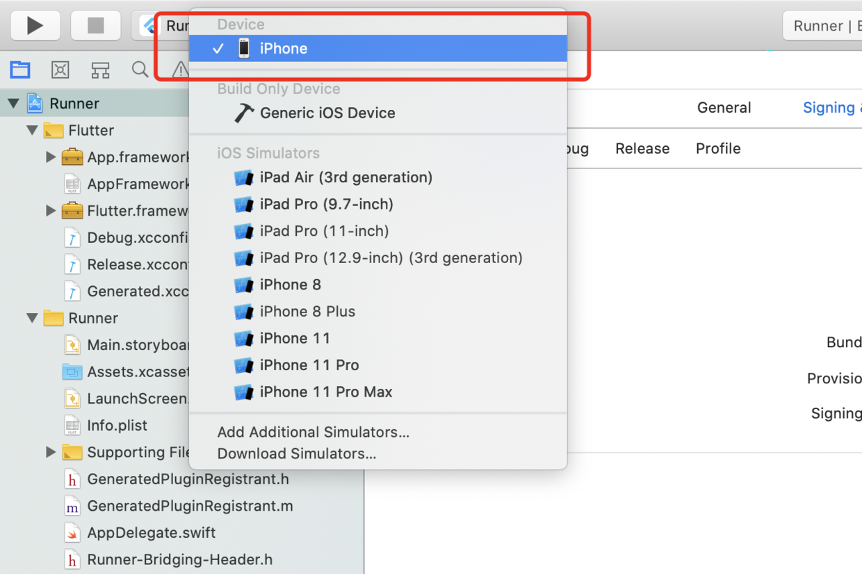Select Main.storyboard file

click(125, 345)
